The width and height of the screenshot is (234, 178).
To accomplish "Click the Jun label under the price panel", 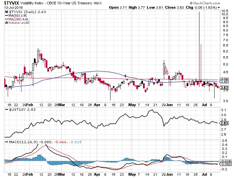I will click(170, 105).
